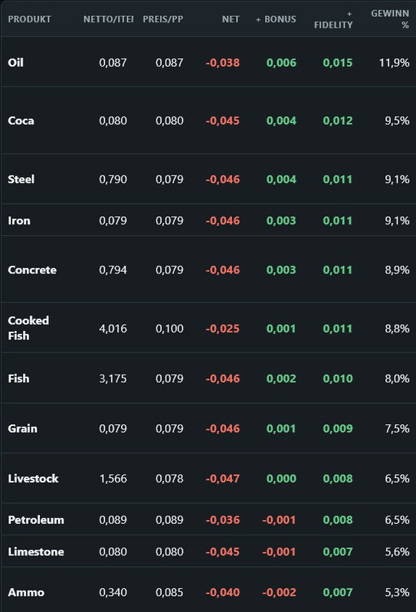416x612 pixels.
Task: Click the Concrete product name
Action: tap(32, 270)
